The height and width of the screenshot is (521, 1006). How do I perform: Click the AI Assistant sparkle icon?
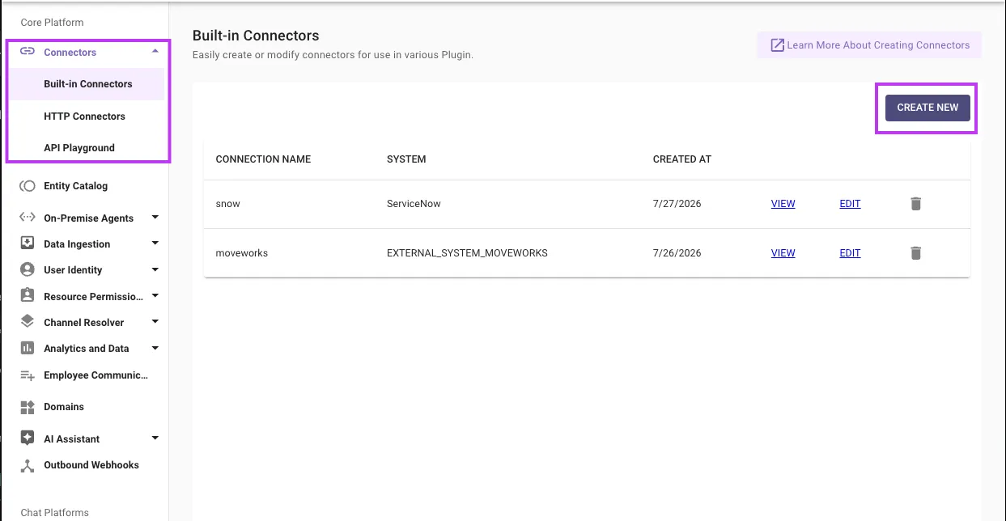[x=28, y=438]
